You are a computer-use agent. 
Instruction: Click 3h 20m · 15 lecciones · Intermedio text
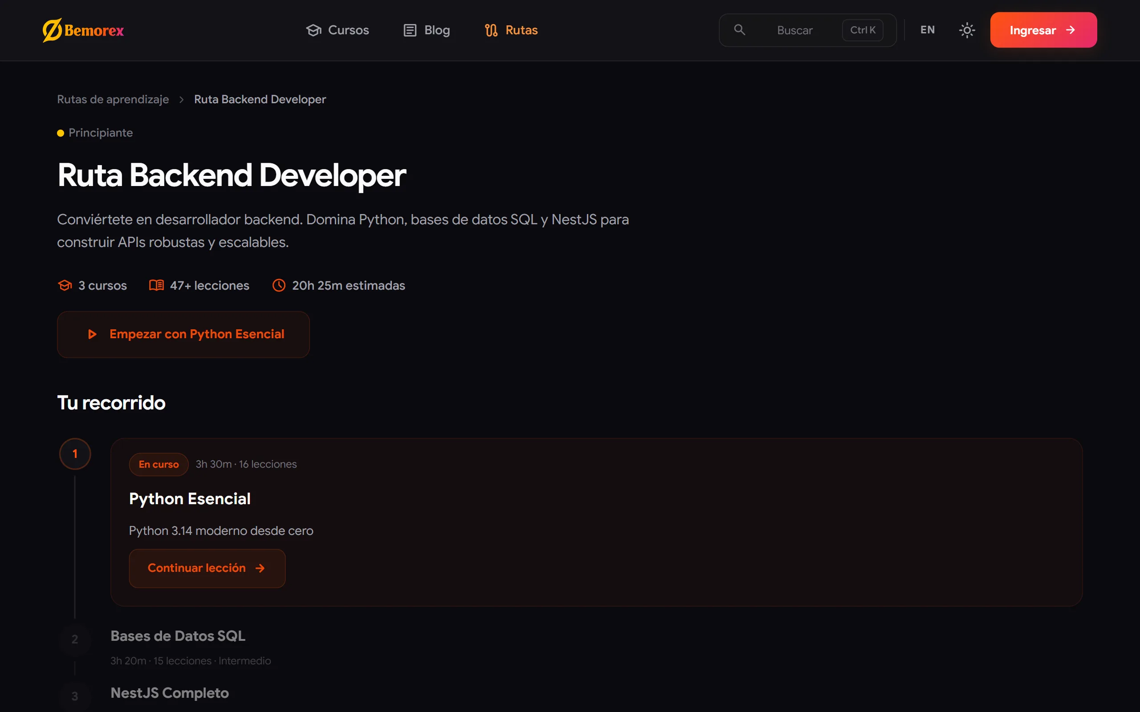click(x=191, y=661)
